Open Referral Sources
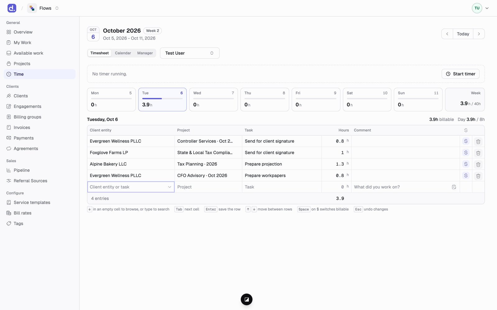Image resolution: width=497 pixels, height=310 pixels. pos(39,181)
